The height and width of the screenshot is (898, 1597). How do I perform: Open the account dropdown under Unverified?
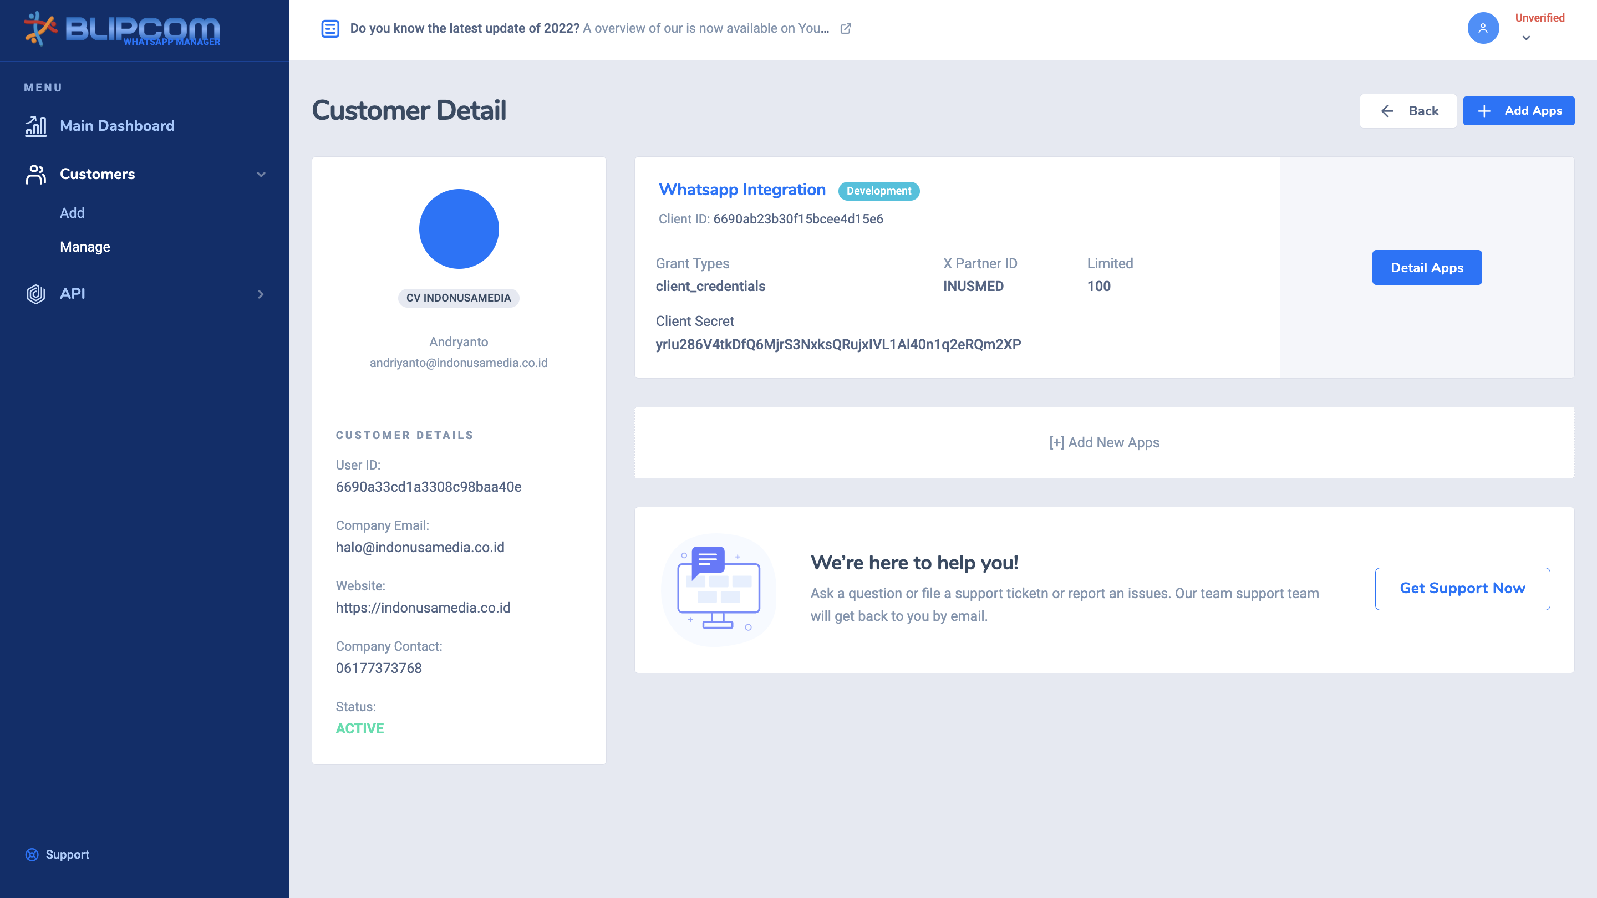(x=1527, y=38)
